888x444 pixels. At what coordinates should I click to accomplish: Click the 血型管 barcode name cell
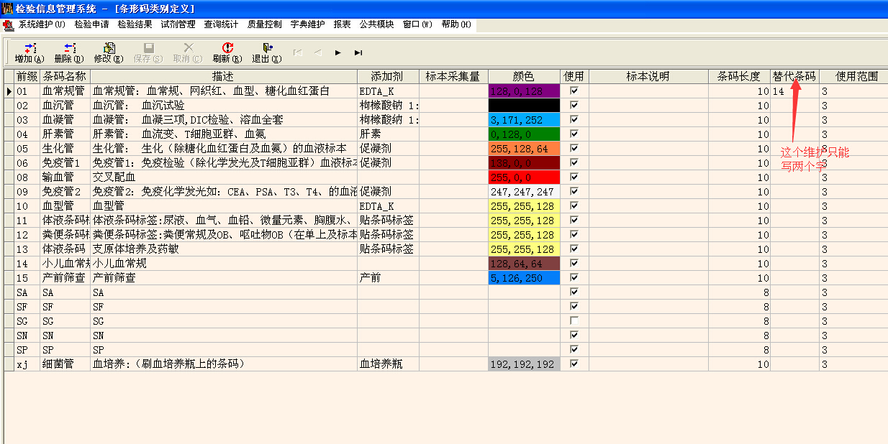(x=65, y=206)
